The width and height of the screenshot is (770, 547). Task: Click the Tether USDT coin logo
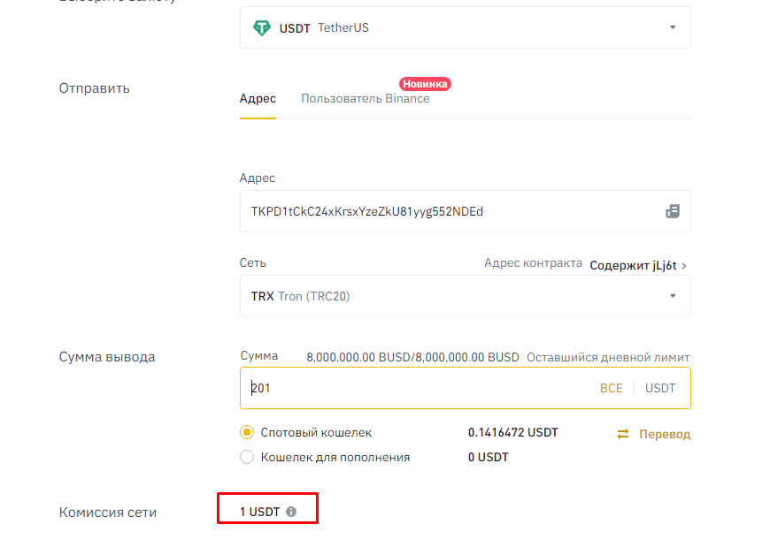pyautogui.click(x=261, y=28)
